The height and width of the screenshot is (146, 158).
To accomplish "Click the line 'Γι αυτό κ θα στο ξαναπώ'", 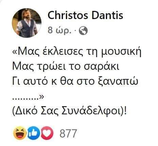I will (x=75, y=81).
